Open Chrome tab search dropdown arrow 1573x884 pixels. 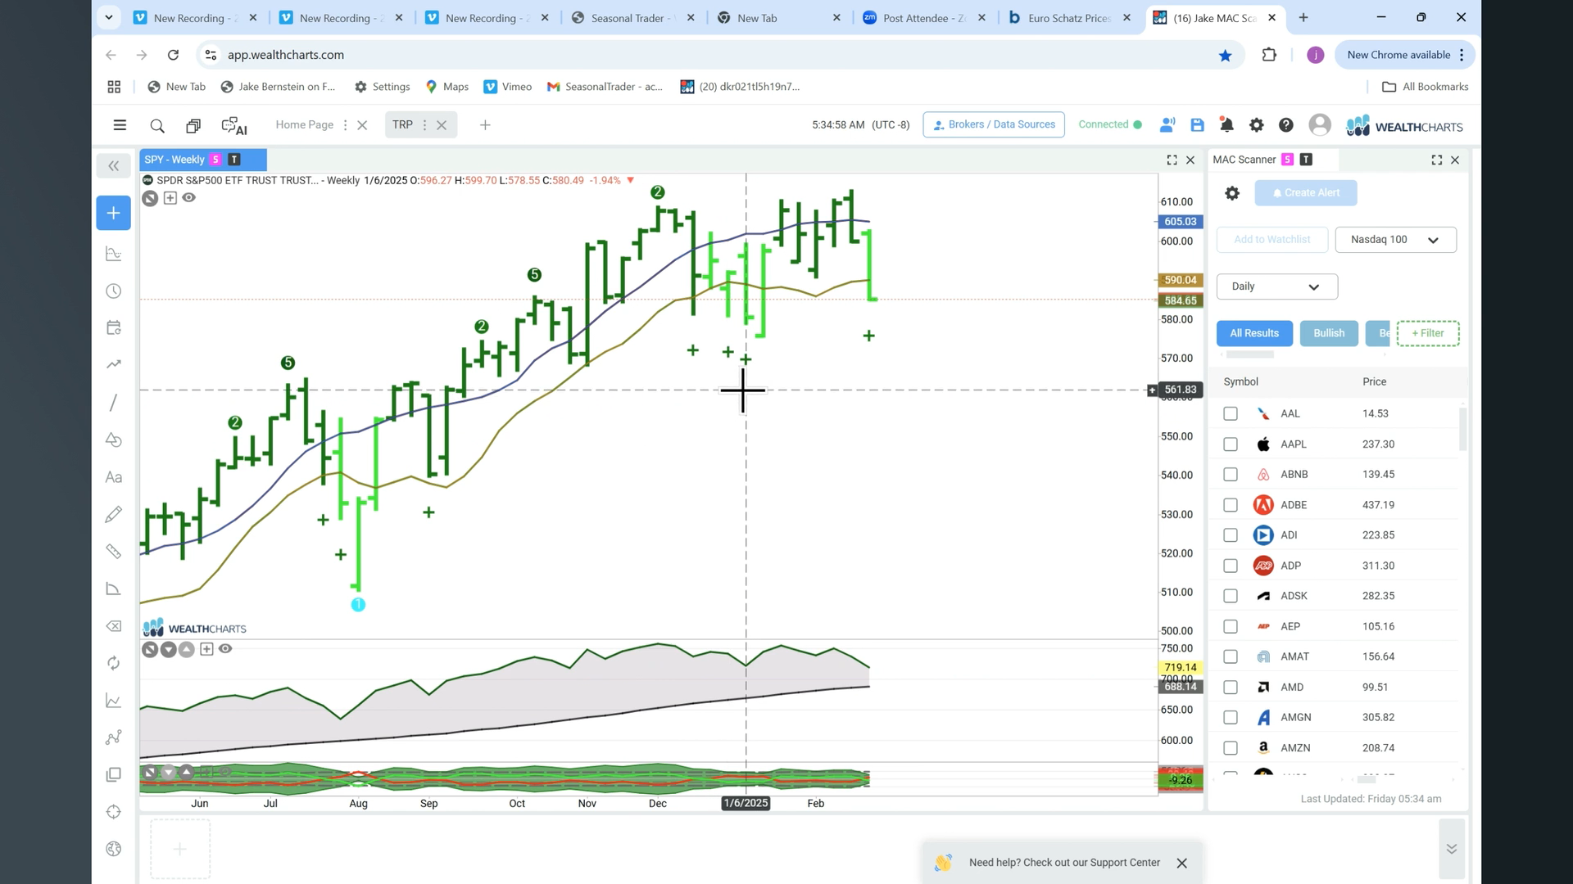(x=108, y=17)
